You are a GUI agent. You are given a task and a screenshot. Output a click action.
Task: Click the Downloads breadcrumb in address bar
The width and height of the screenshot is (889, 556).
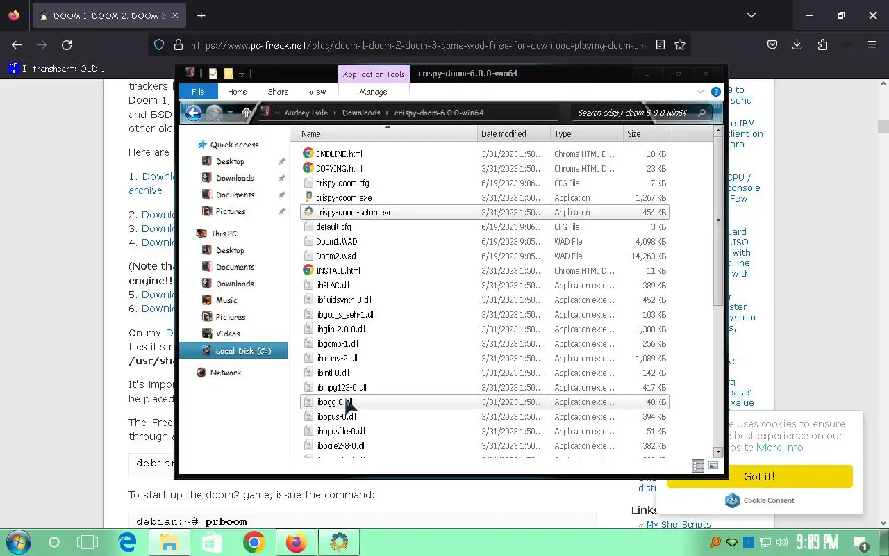click(x=361, y=113)
